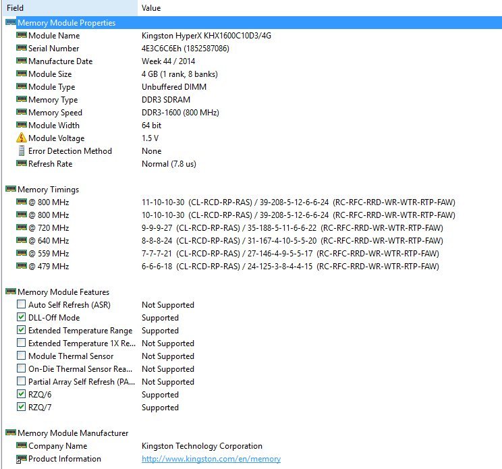The height and width of the screenshot is (469, 502).
Task: Click the icon beside @ 640 MHz
Action: 22,240
